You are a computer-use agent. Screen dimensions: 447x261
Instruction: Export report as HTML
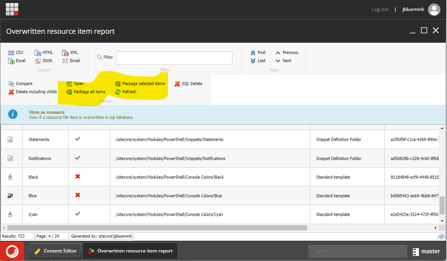point(44,53)
